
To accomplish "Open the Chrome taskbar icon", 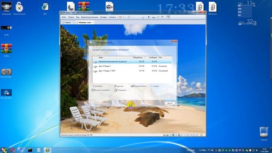I will coord(21,150).
